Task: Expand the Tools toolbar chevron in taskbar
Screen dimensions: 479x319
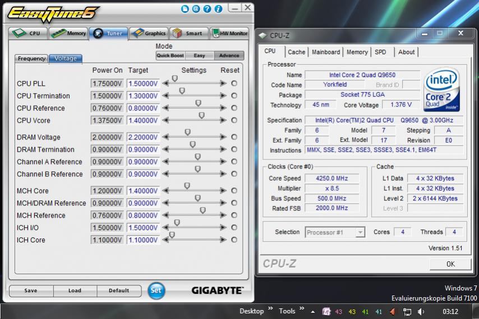Action: tap(302, 308)
